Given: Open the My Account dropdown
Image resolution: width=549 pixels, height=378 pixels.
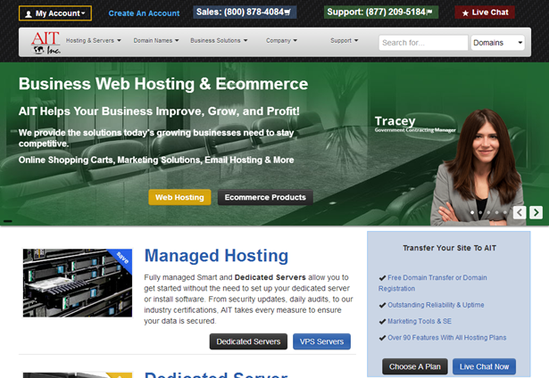Looking at the screenshot, I should (55, 13).
